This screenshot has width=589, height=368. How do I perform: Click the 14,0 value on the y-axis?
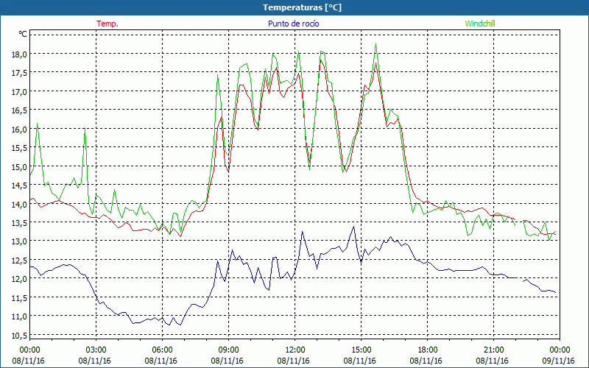pyautogui.click(x=19, y=204)
